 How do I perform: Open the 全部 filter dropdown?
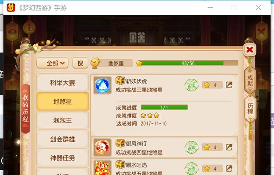(x=53, y=63)
